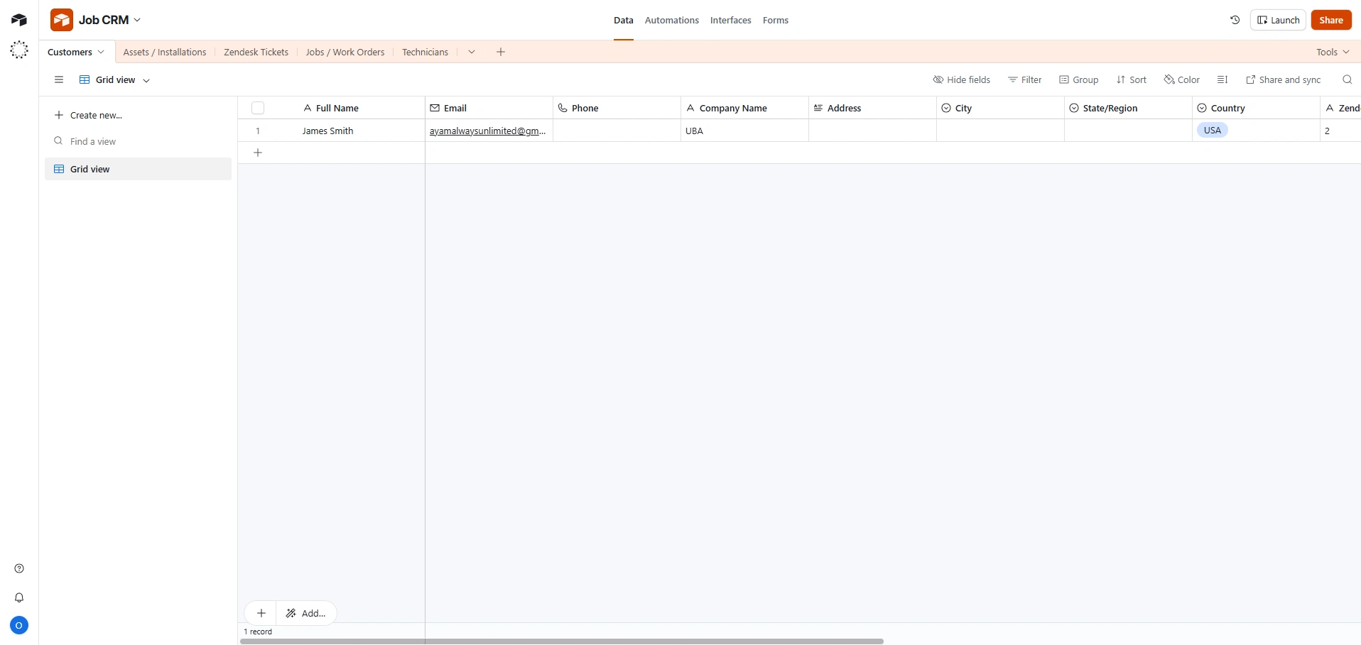Select Grid view in the sidebar
The height and width of the screenshot is (645, 1361).
coord(139,169)
